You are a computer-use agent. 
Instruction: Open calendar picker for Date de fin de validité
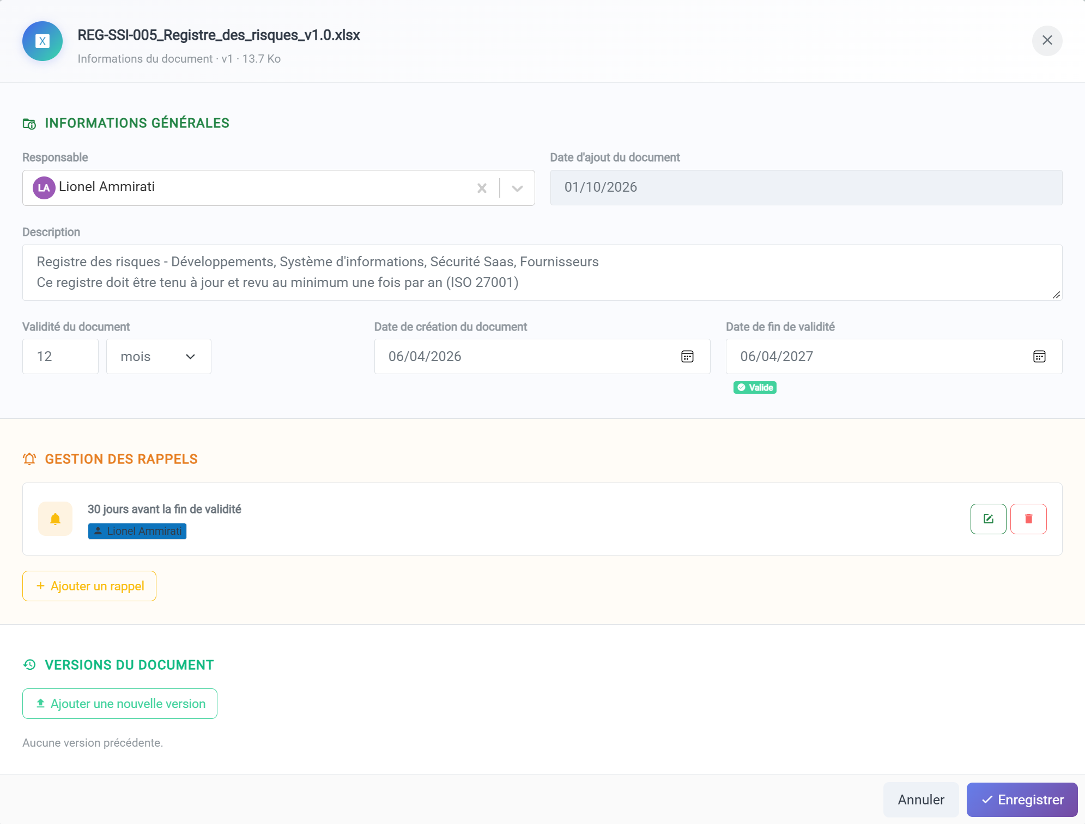1039,356
